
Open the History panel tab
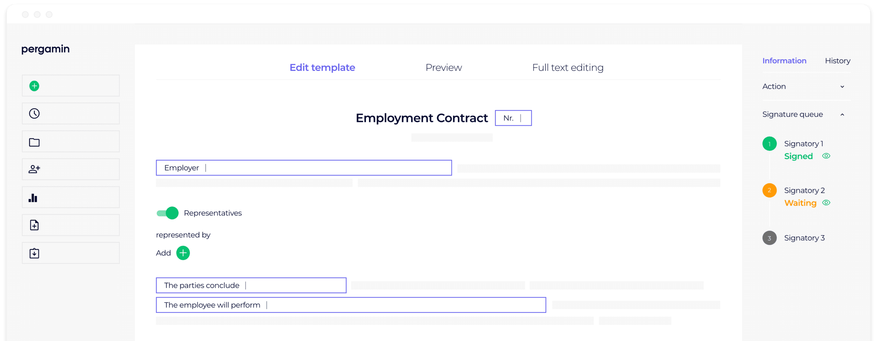point(837,61)
